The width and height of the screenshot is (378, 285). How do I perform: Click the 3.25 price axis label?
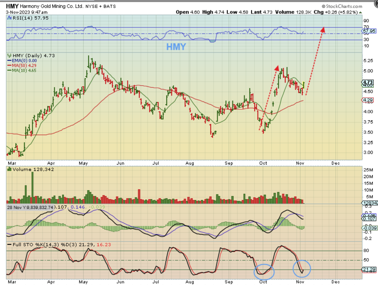click(368, 142)
